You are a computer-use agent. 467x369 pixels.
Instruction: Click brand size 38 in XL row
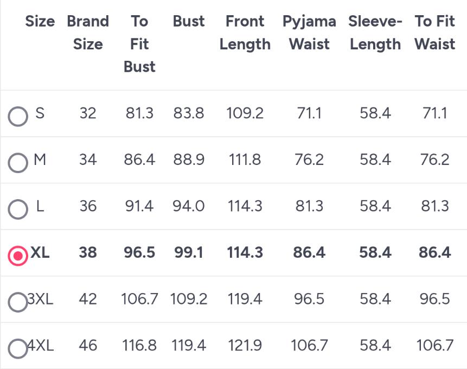tap(88, 252)
